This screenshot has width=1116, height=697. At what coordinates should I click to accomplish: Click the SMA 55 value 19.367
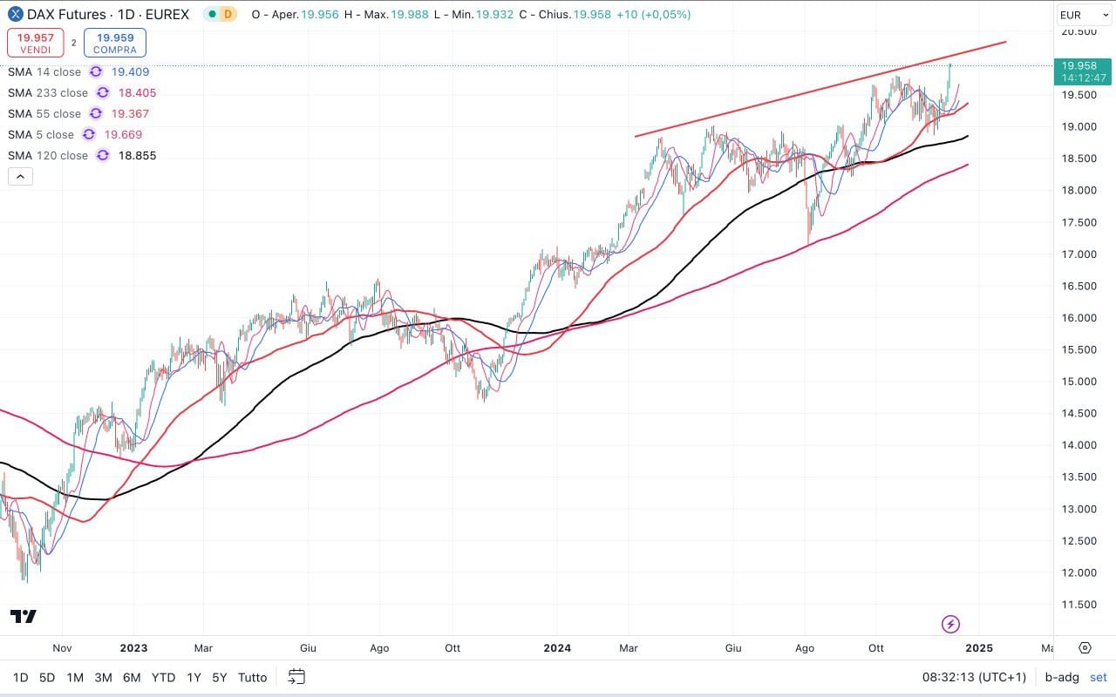click(x=130, y=114)
